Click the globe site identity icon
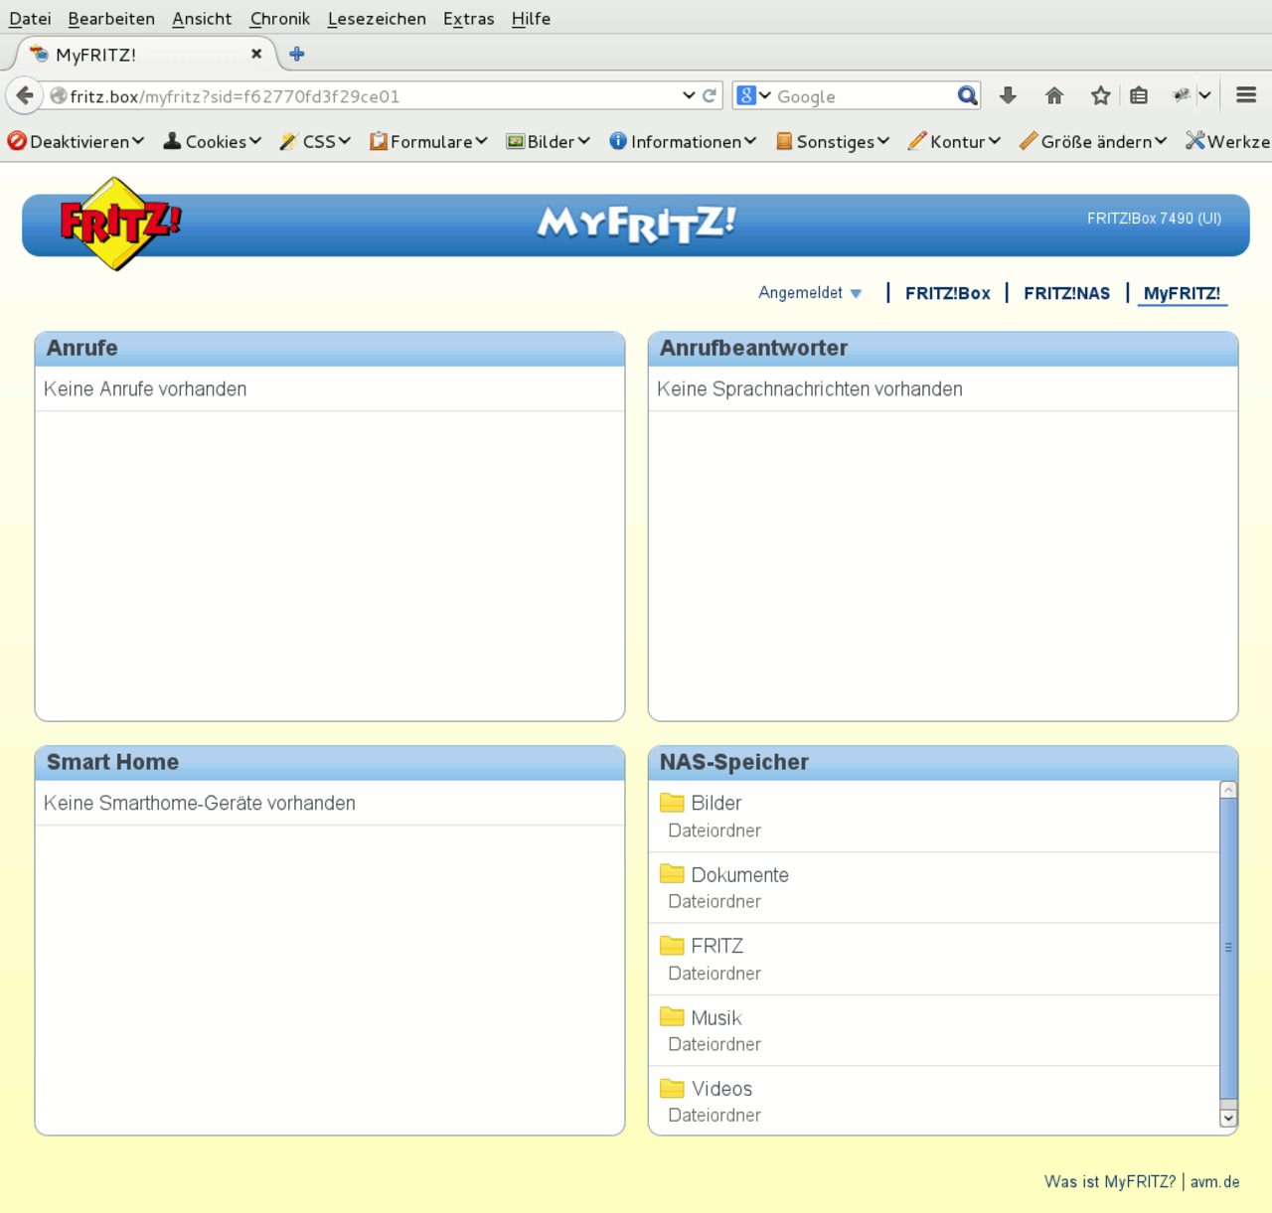The width and height of the screenshot is (1272, 1213). click(59, 96)
